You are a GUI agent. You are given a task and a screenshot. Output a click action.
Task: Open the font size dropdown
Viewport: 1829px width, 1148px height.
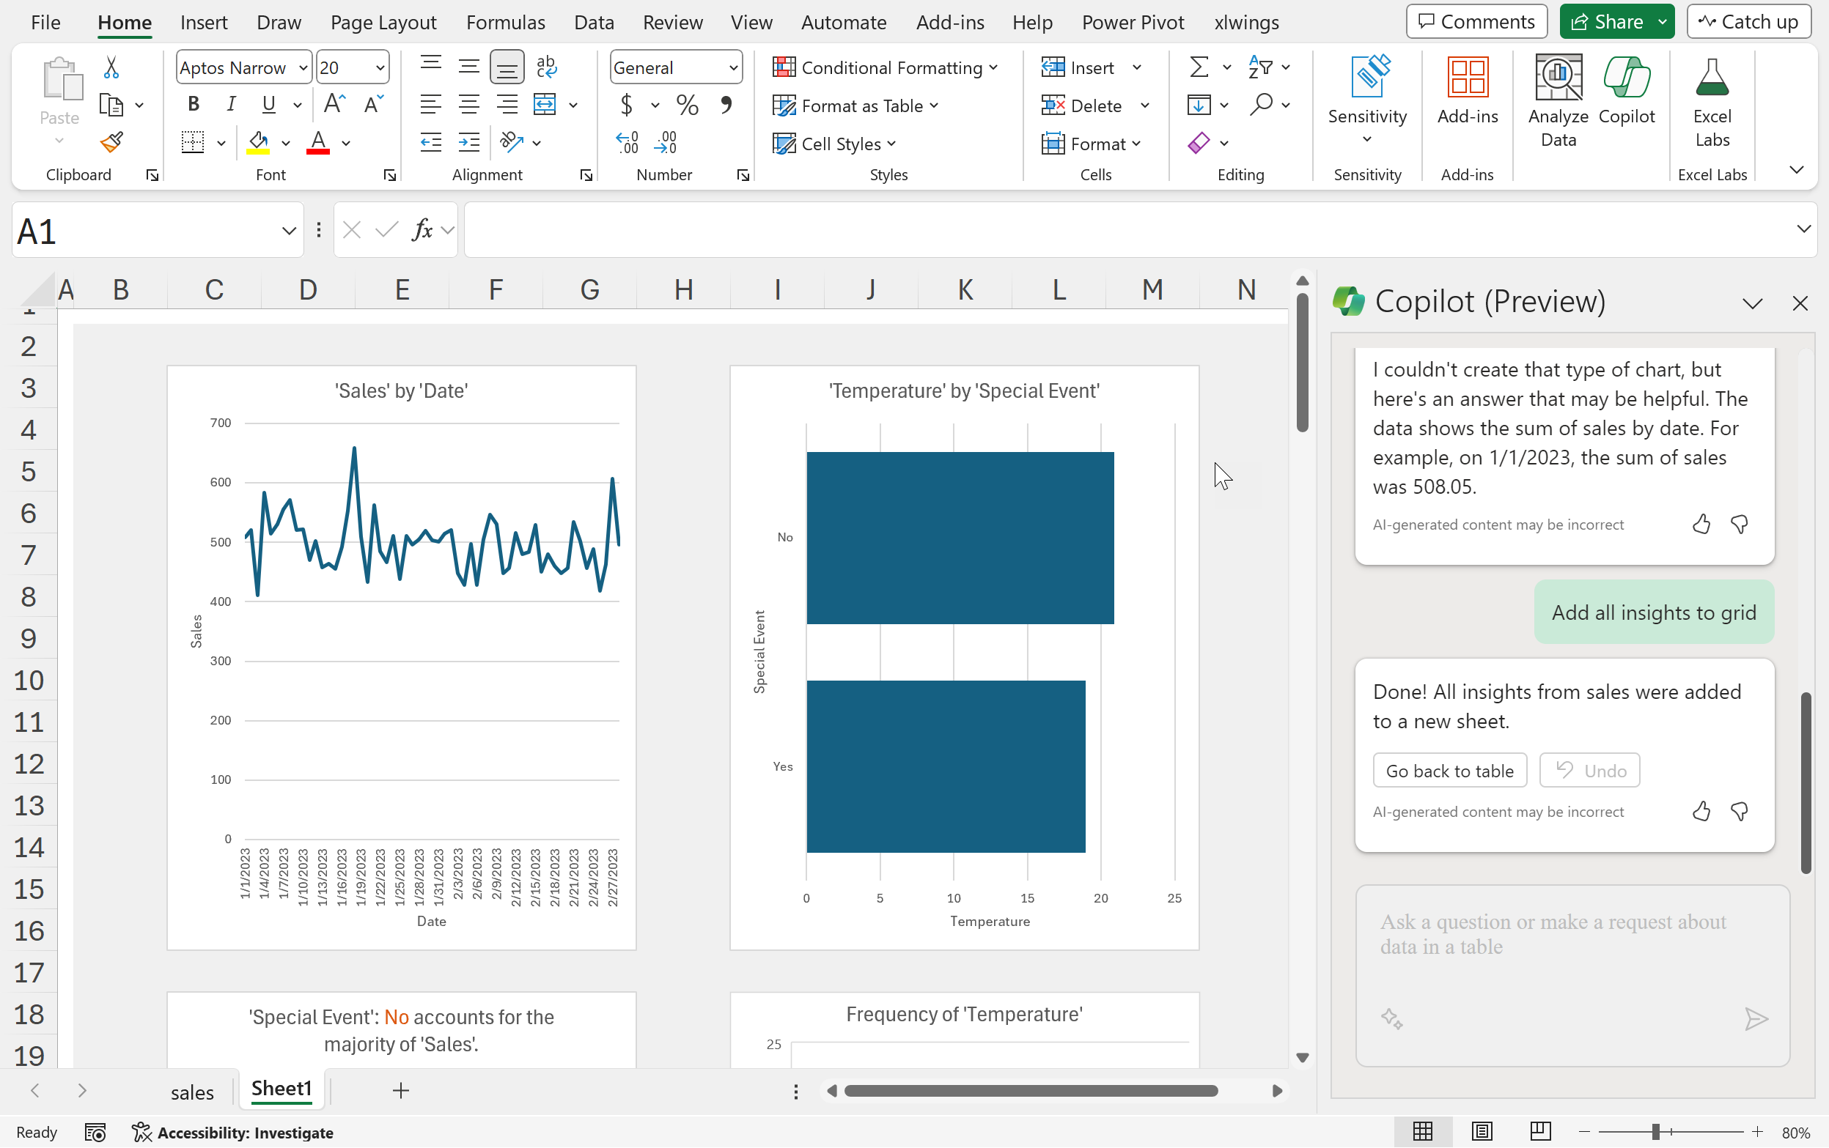(x=380, y=68)
